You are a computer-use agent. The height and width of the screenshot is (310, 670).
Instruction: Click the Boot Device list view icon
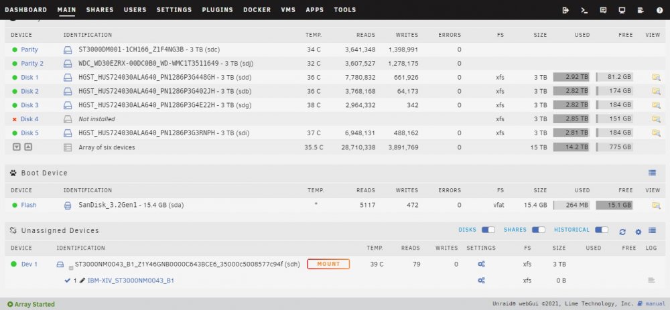click(x=652, y=173)
